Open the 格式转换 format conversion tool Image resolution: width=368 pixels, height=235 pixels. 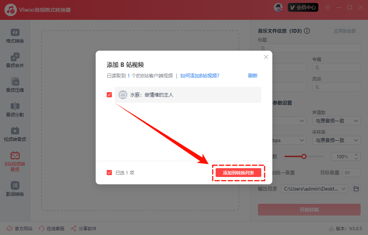[15, 35]
